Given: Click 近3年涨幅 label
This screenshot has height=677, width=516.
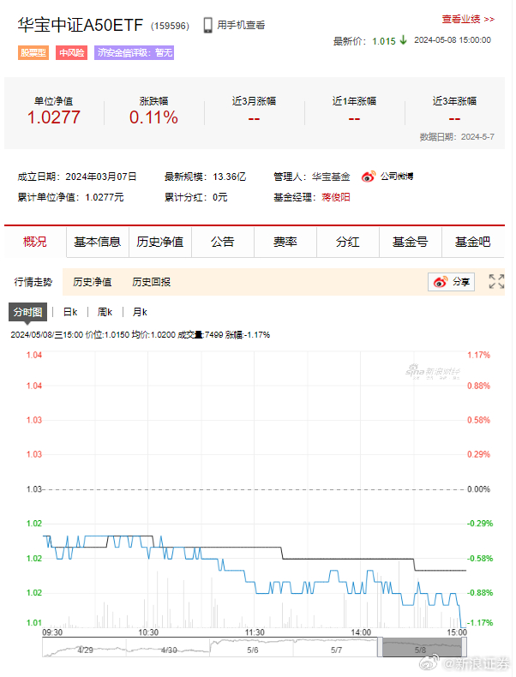Looking at the screenshot, I should [x=454, y=101].
